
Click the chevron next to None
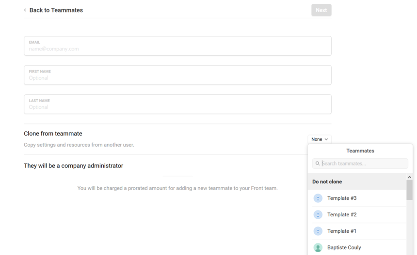(326, 139)
